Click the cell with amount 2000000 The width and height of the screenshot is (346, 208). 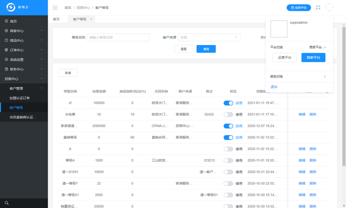(x=99, y=126)
